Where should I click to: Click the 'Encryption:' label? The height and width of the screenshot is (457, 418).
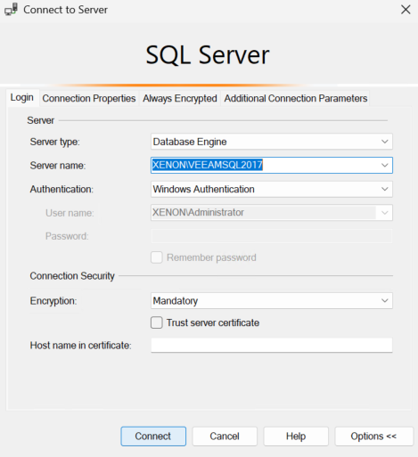pos(53,301)
